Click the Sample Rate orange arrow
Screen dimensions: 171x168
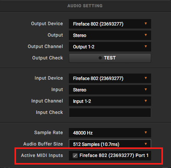pyautogui.click(x=146, y=133)
